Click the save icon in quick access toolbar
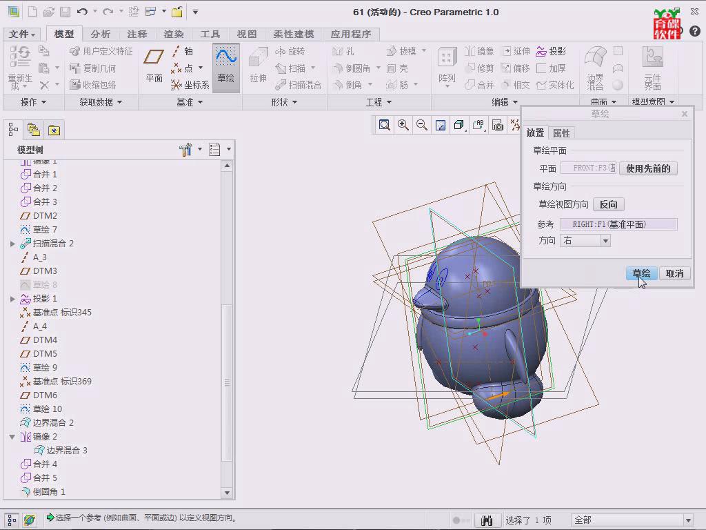 [x=65, y=12]
